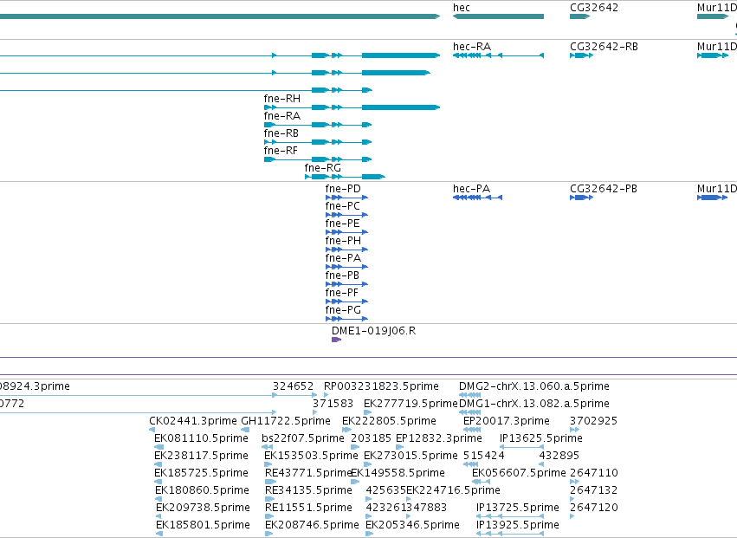Click the EK185725.5prime EST label

tap(201, 473)
